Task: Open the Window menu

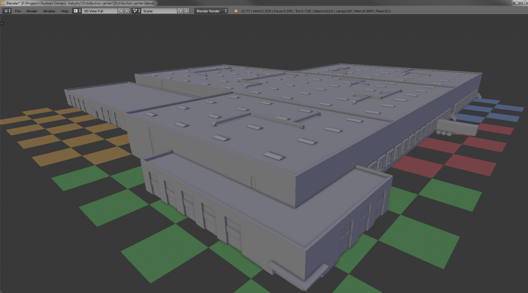Action: (49, 11)
